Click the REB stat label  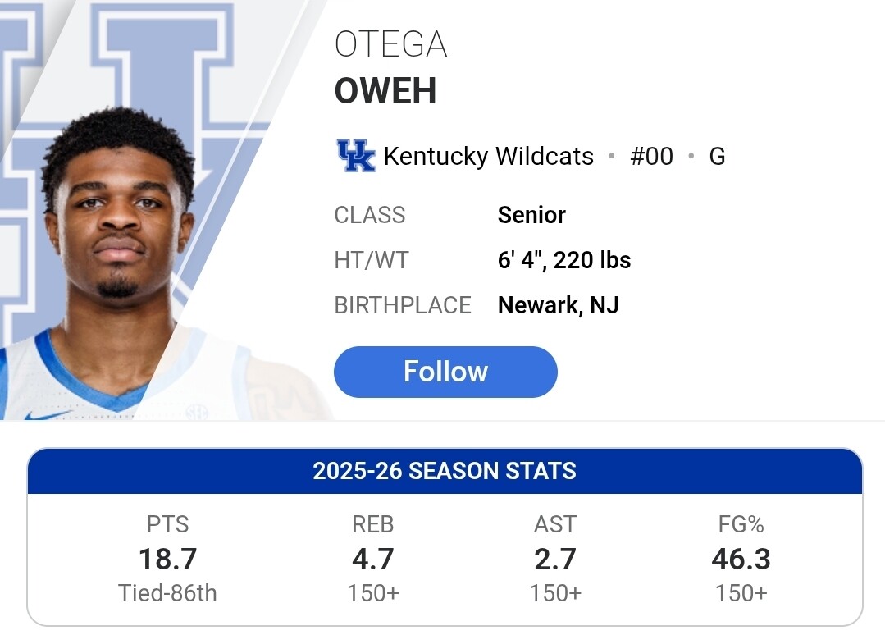click(372, 524)
